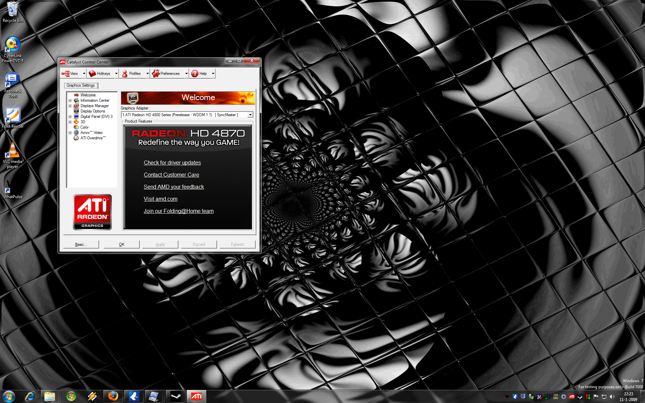This screenshot has height=403, width=645.
Task: Open the Profiles toolbar icon
Action: pyautogui.click(x=125, y=74)
